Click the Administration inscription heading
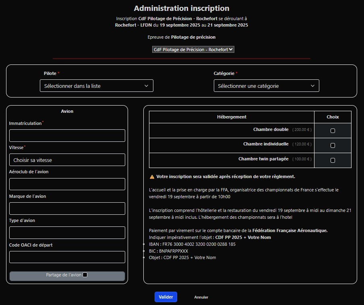 pos(182,8)
